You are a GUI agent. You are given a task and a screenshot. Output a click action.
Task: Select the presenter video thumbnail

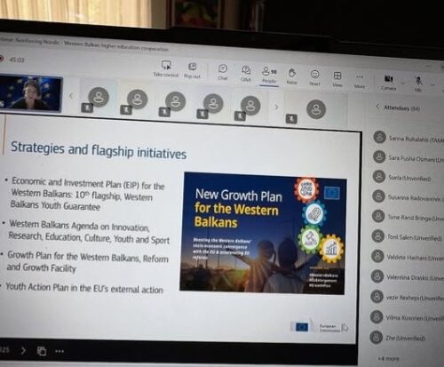[x=31, y=93]
